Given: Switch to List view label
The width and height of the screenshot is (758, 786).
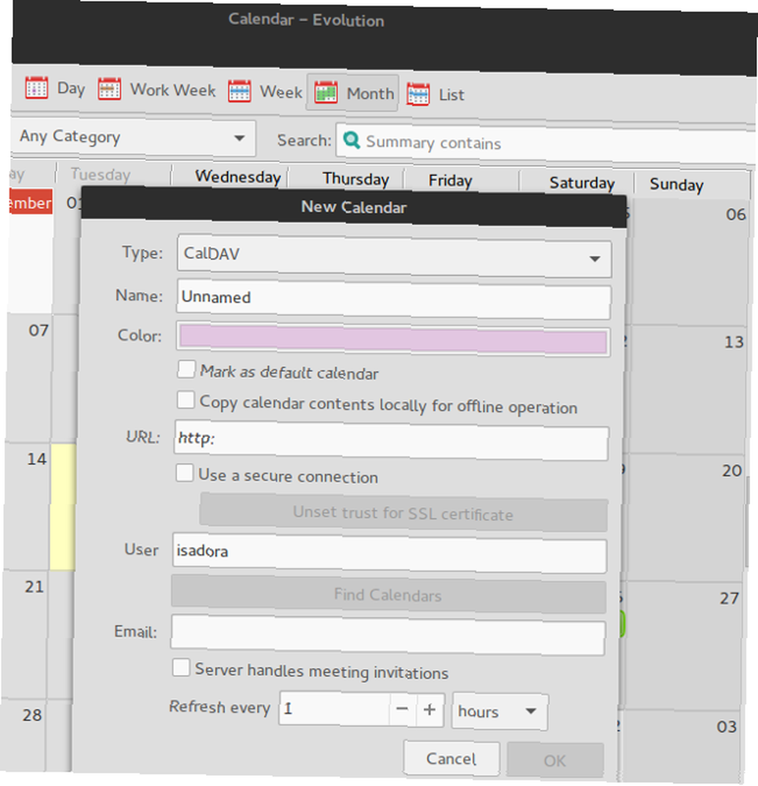Looking at the screenshot, I should pyautogui.click(x=451, y=95).
